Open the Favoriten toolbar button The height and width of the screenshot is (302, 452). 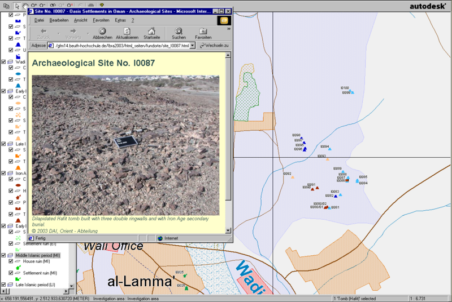click(x=203, y=33)
